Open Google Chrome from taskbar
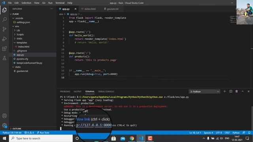The width and height of the screenshot is (253, 142). [132, 138]
